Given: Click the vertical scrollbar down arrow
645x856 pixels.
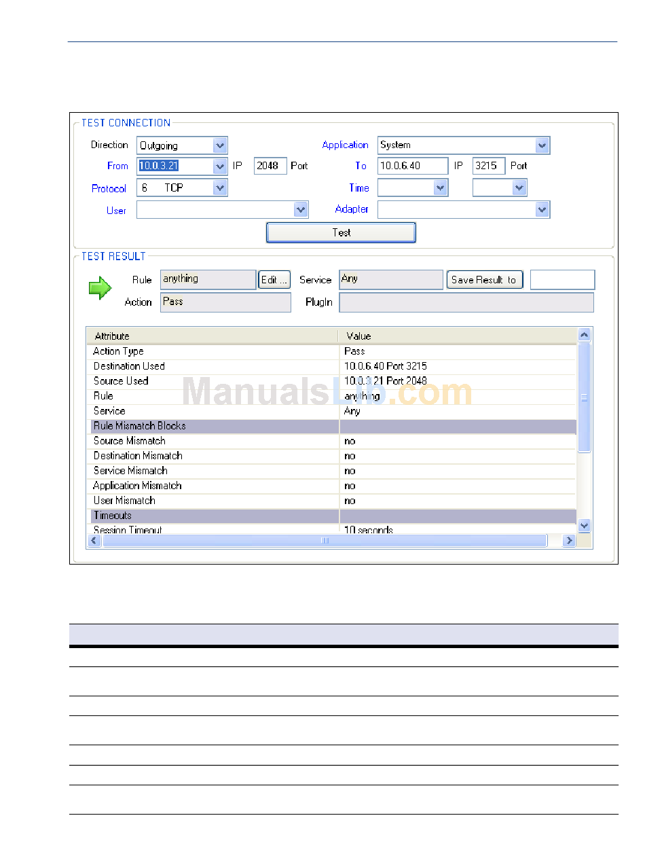Looking at the screenshot, I should (x=584, y=526).
